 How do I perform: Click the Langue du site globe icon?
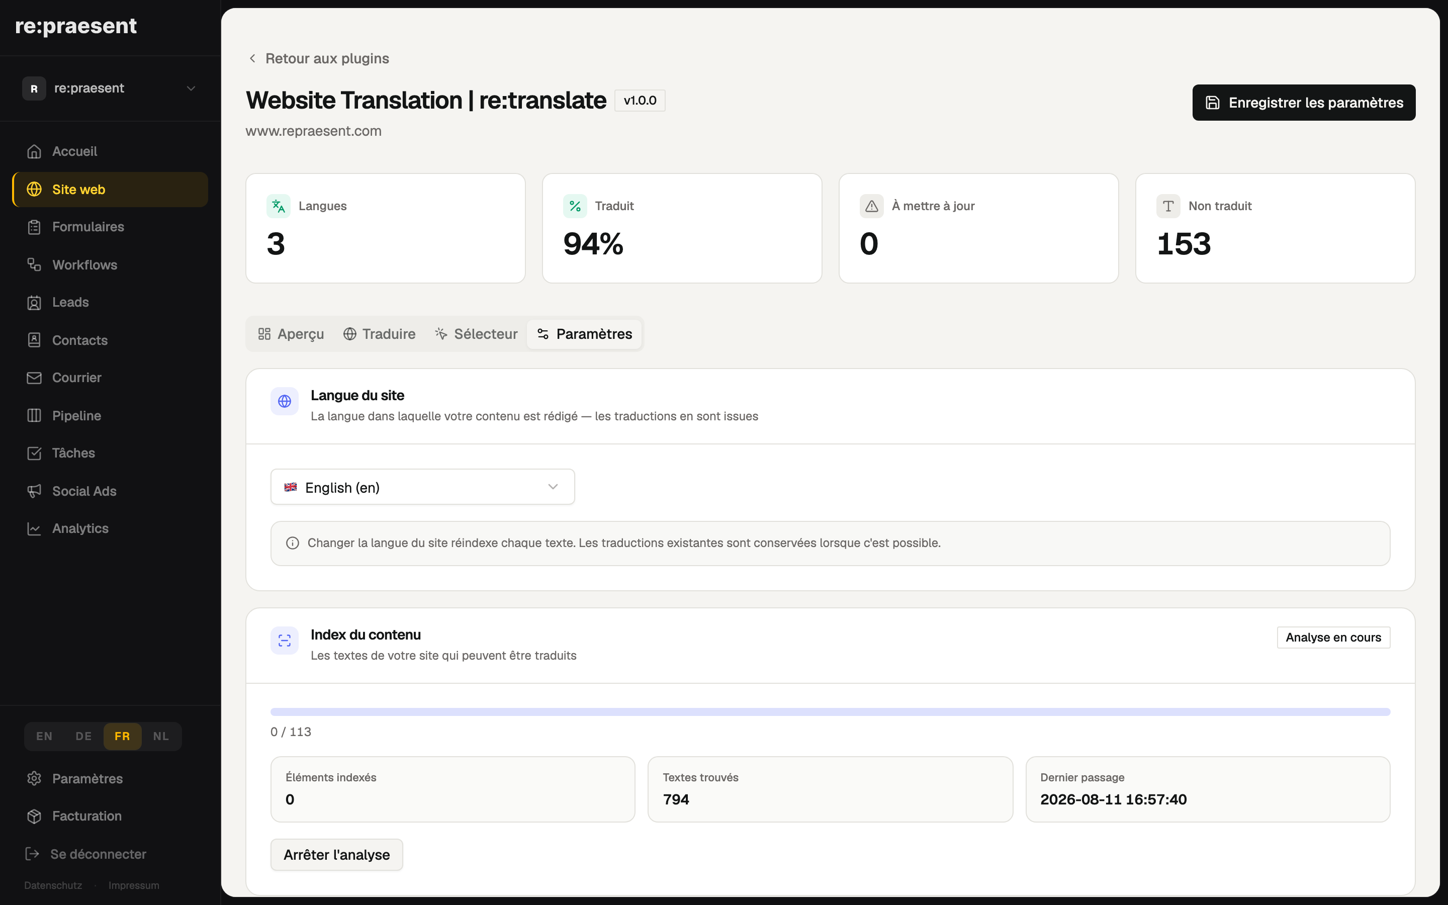pyautogui.click(x=285, y=401)
